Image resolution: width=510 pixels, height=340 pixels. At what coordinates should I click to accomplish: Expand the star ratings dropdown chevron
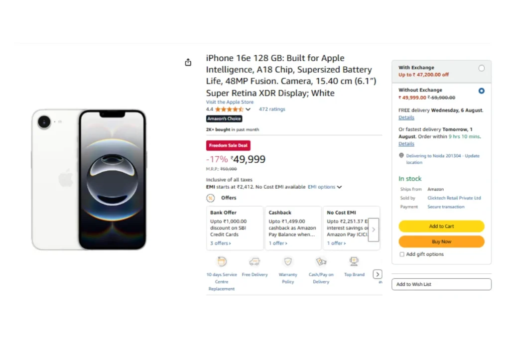click(248, 109)
